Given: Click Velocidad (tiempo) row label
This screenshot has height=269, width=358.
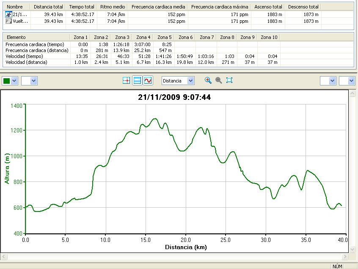Looking at the screenshot, I should tap(24, 56).
